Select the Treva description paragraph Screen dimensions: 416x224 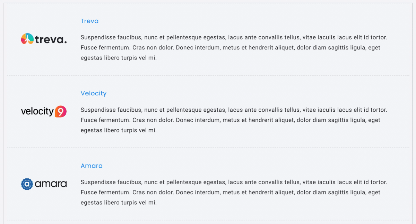(x=234, y=48)
